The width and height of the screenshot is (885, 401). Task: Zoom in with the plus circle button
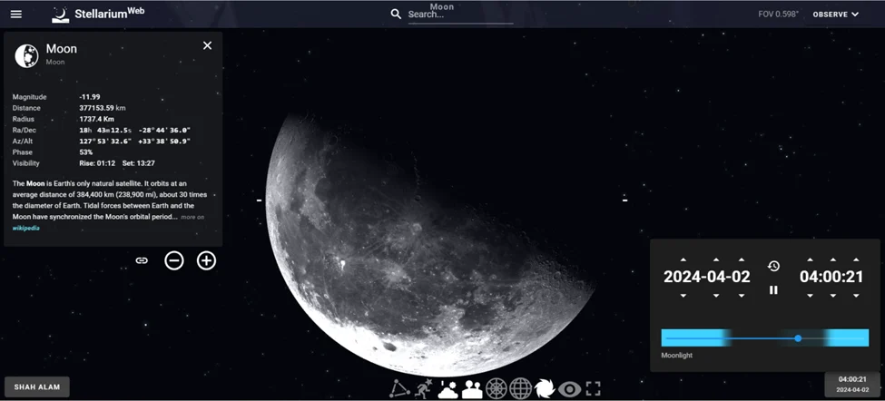coord(207,260)
